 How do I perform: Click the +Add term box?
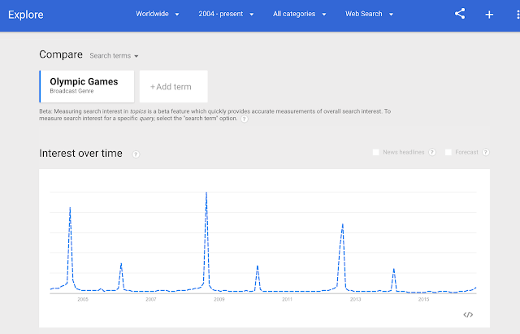click(x=173, y=87)
